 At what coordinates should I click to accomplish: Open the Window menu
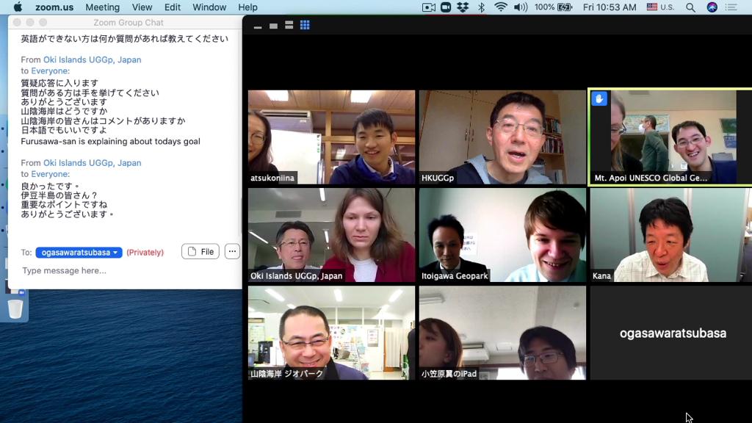[x=209, y=7]
